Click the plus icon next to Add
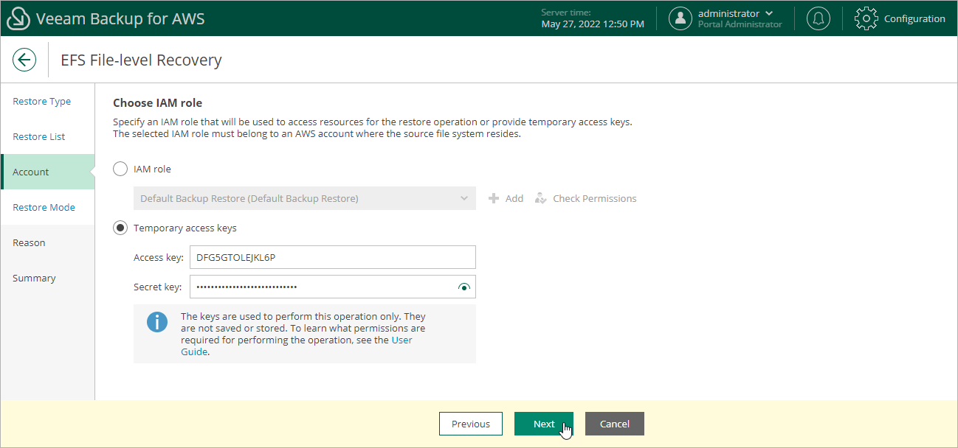The height and width of the screenshot is (448, 958). coord(494,198)
